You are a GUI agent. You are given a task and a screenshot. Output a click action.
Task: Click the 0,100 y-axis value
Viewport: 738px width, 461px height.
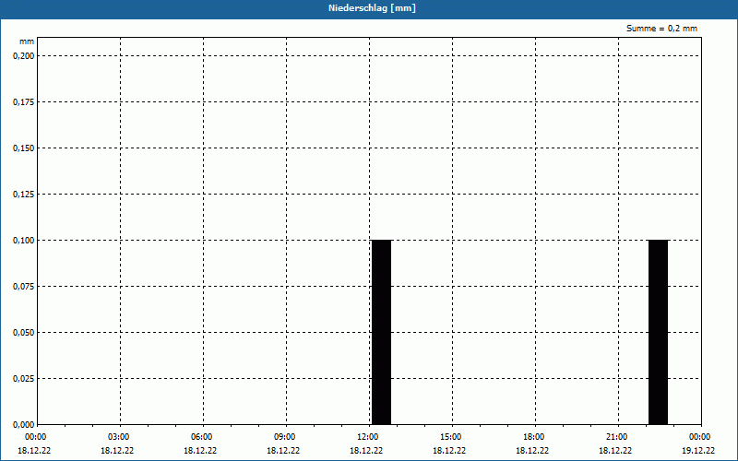tap(24, 241)
